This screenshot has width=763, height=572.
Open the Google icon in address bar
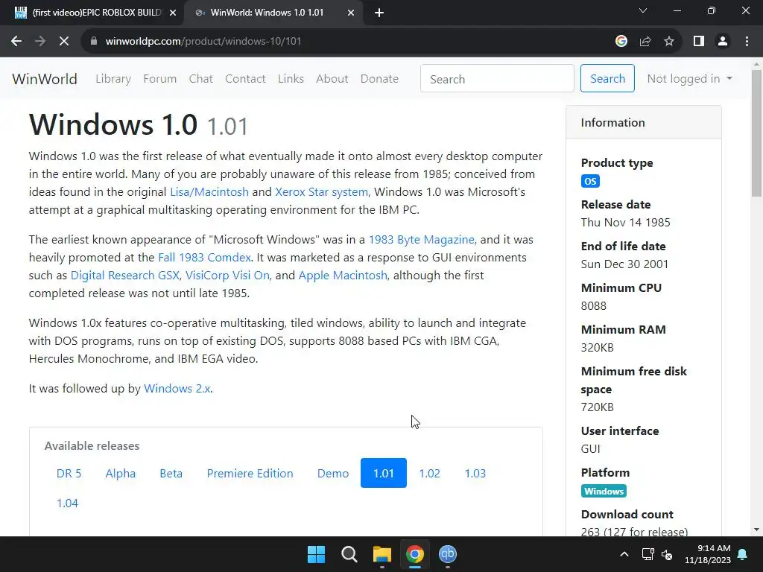pos(621,42)
